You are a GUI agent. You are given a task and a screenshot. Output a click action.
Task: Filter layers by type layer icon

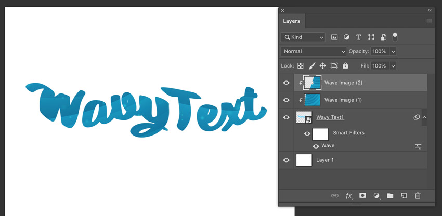tap(358, 37)
